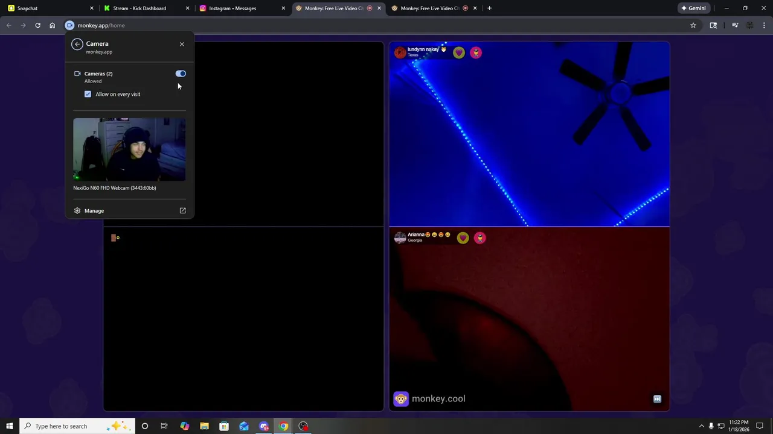Click NexiGo N60 FHD Webcam device name
The width and height of the screenshot is (773, 434).
point(115,188)
